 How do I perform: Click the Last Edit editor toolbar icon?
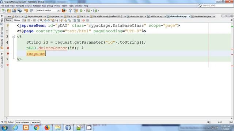(x=25, y=20)
